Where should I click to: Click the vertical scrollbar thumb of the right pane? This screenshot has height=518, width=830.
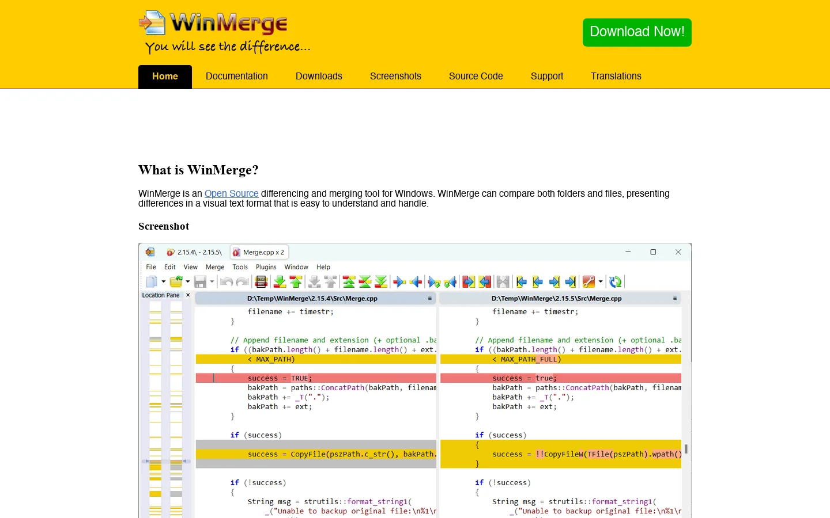(686, 449)
